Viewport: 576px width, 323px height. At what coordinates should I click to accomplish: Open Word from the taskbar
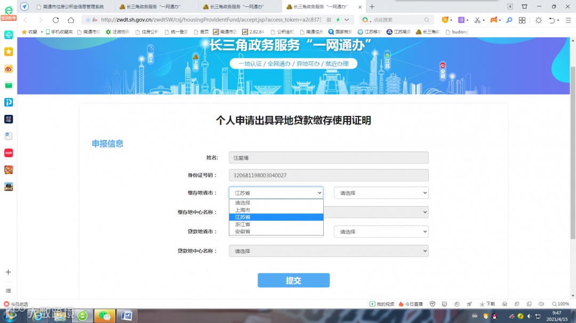point(127,316)
